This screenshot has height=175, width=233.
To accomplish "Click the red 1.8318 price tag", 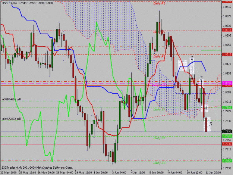I will pos(227,30).
